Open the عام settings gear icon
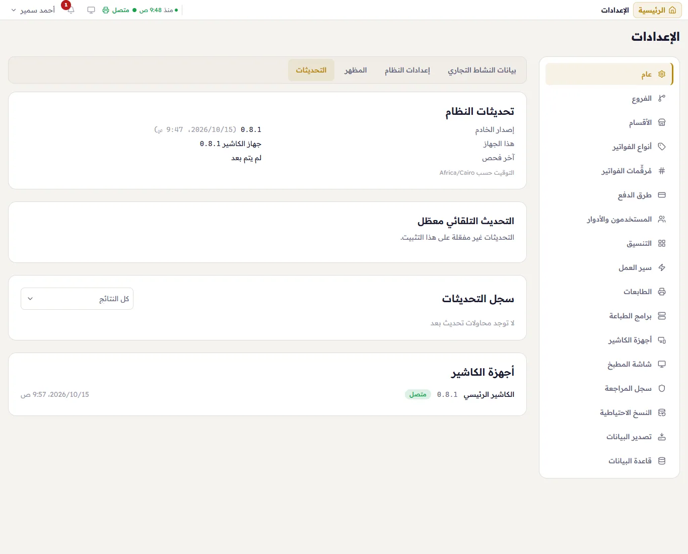Screen dimensions: 688x554 [662, 74]
